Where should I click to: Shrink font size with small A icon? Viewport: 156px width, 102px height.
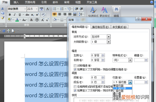click(47, 20)
